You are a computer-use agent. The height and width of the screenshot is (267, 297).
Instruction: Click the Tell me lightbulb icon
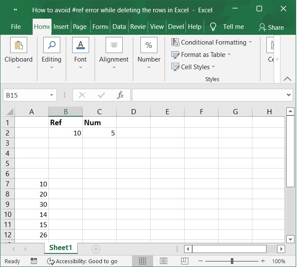click(213, 27)
